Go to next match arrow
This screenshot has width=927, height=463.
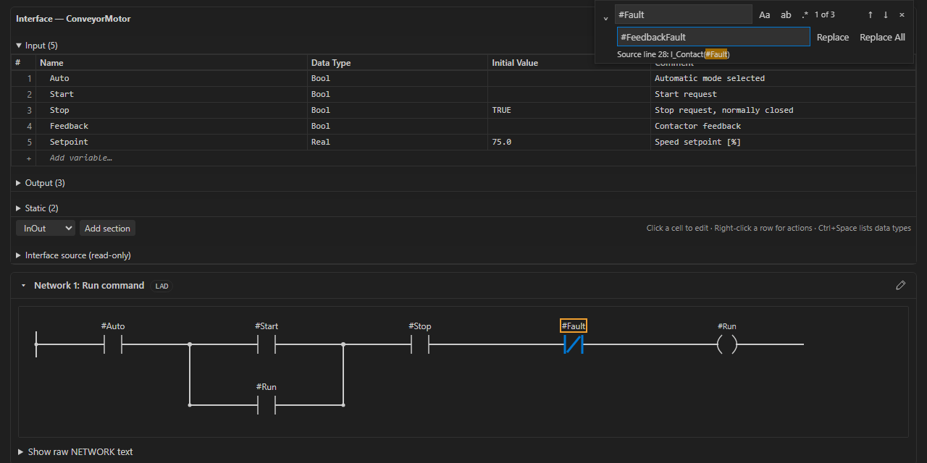(x=885, y=14)
